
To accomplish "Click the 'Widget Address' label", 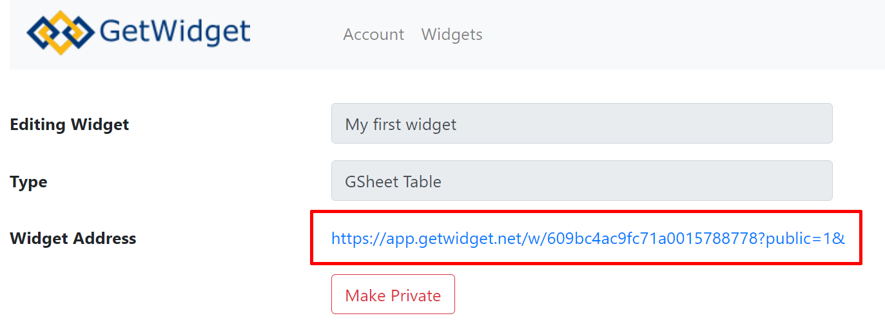I will click(x=73, y=239).
